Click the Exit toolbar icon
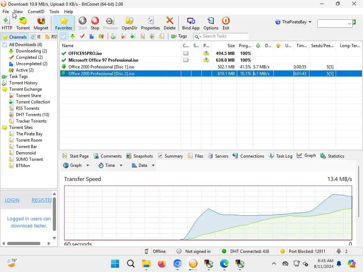 tap(226, 23)
